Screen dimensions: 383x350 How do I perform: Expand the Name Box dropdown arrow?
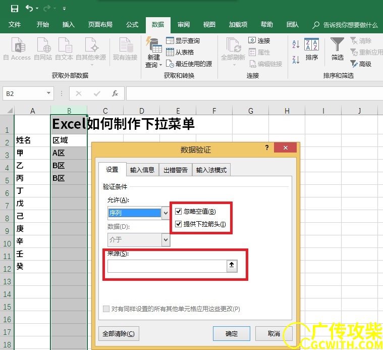point(48,93)
